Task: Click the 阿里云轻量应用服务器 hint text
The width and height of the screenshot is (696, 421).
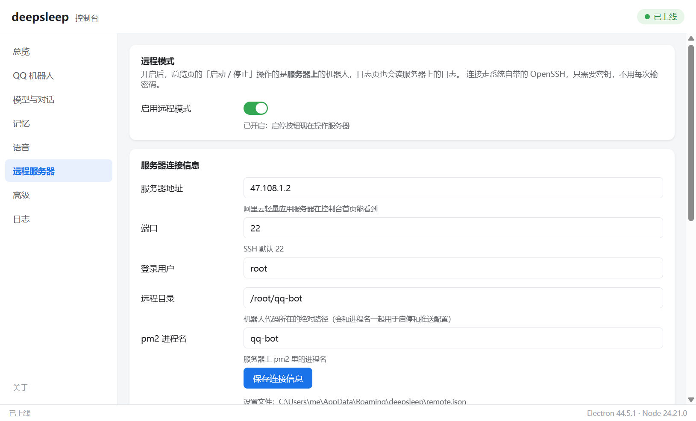Action: coord(311,209)
